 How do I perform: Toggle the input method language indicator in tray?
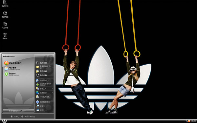tap(189, 121)
